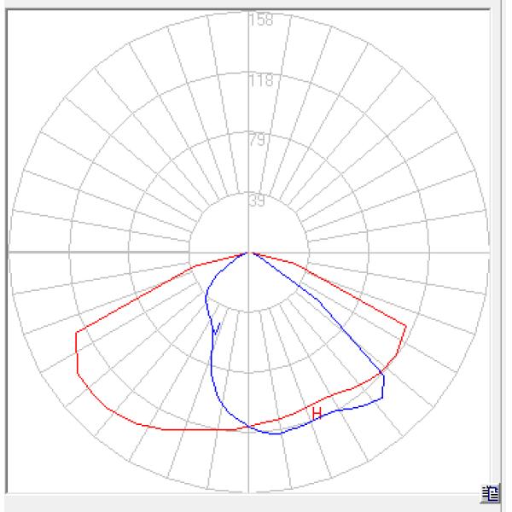This screenshot has height=512, width=512.
Task: Click the blue curve's left side near V
Action: (x=210, y=341)
